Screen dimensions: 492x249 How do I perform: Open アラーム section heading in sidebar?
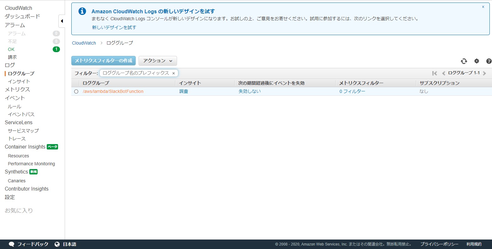click(15, 25)
